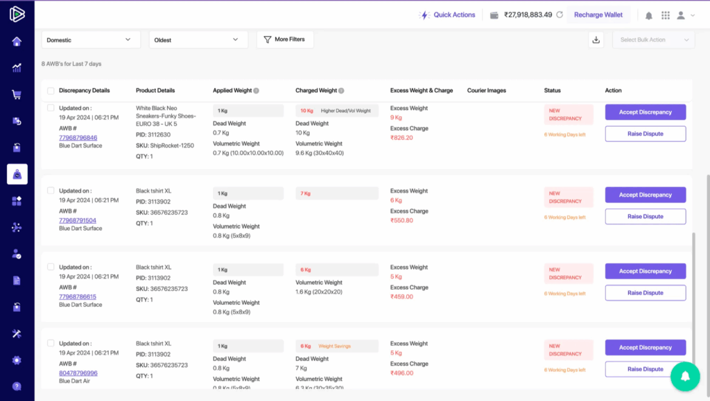Open the Home icon in sidebar
This screenshot has width=710, height=401.
point(17,42)
